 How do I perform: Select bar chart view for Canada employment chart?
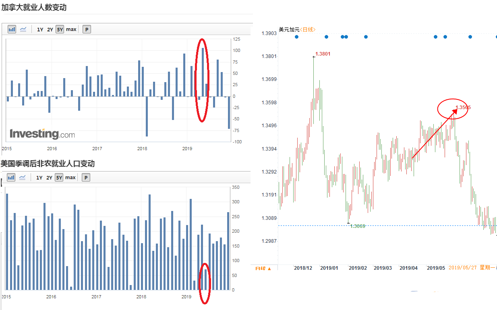click(12, 29)
